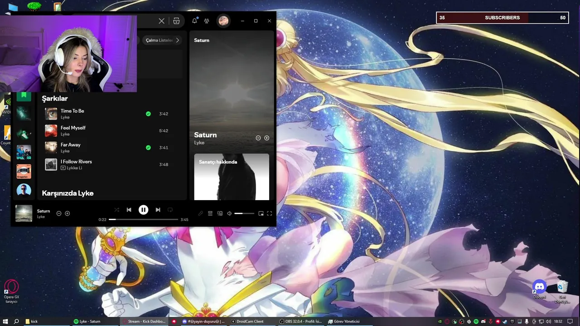
Task: Switch to the OBS 32.0.4 taskbar item
Action: [301, 321]
